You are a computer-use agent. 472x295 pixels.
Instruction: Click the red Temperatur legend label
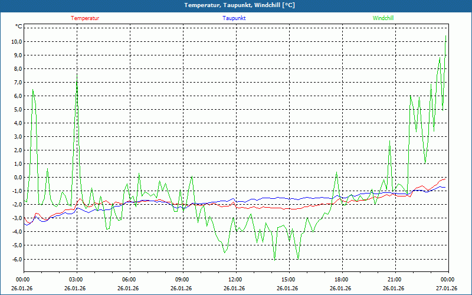coord(85,18)
